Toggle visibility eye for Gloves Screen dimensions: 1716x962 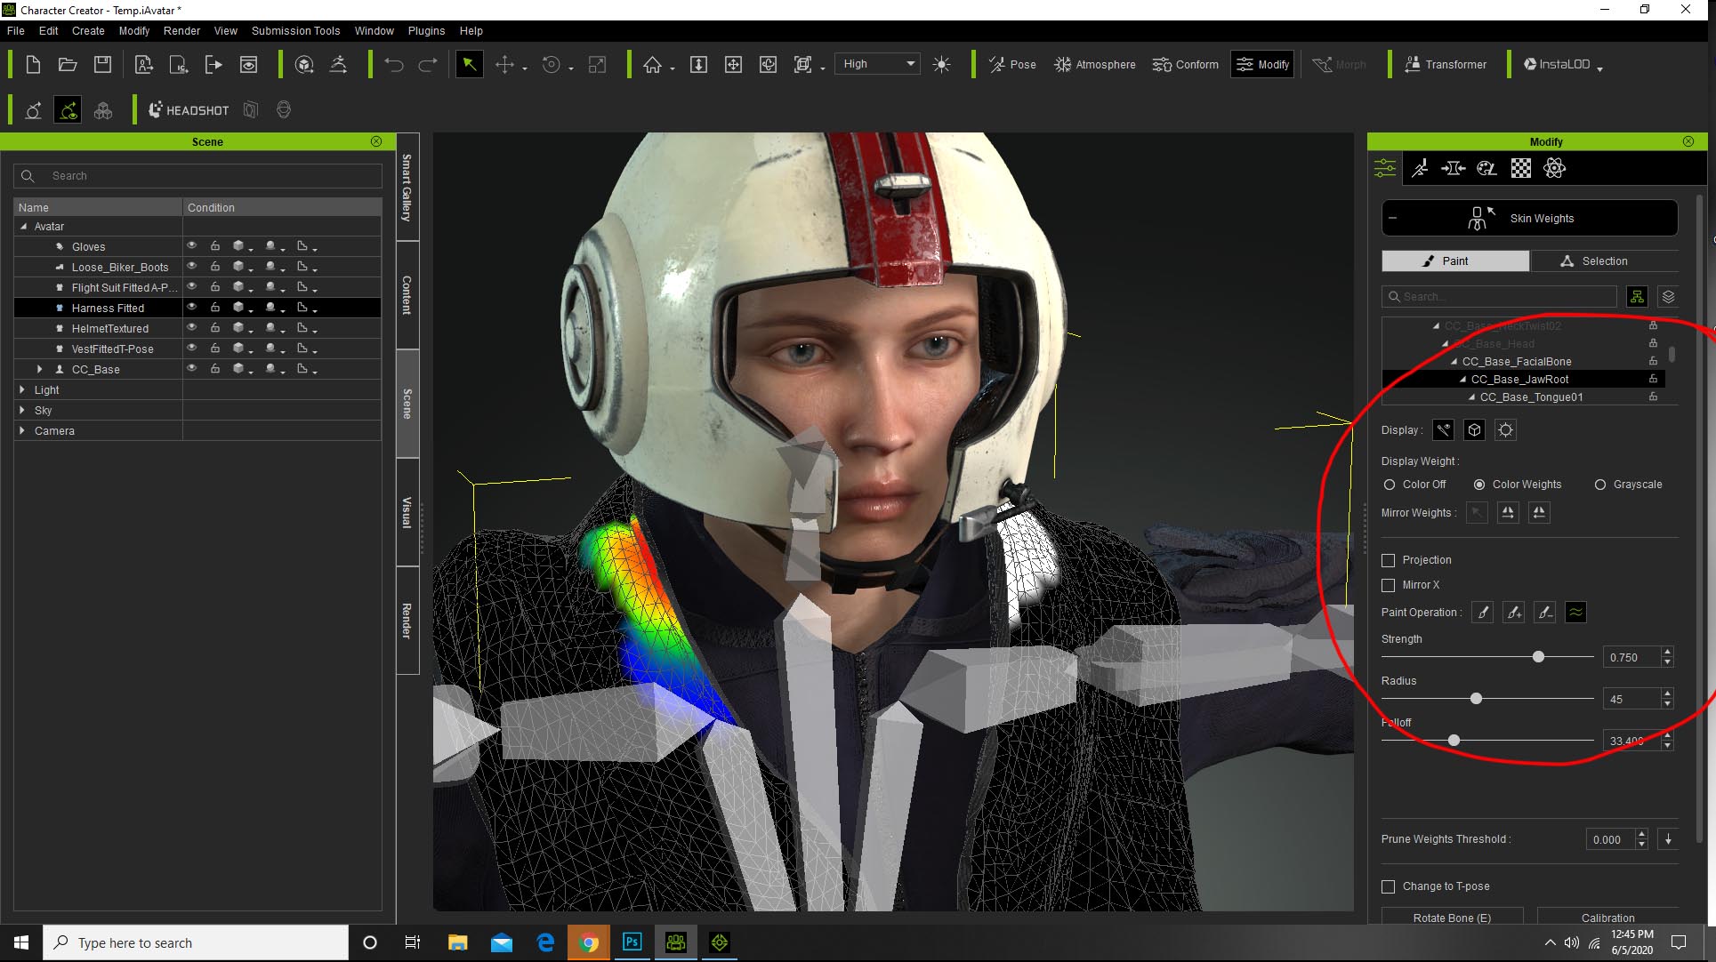(x=191, y=246)
